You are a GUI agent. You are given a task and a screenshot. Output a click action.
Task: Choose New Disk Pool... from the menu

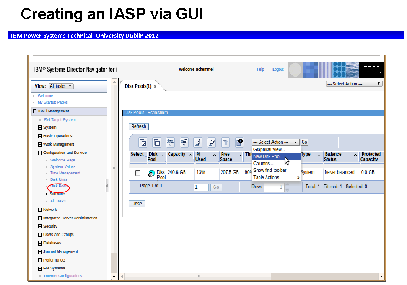pos(277,156)
